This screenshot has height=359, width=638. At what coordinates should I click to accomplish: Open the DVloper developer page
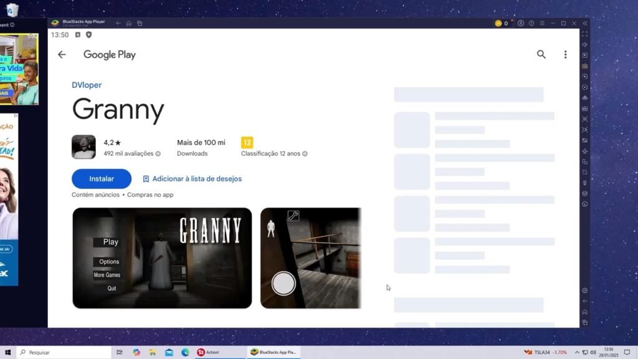click(x=87, y=85)
